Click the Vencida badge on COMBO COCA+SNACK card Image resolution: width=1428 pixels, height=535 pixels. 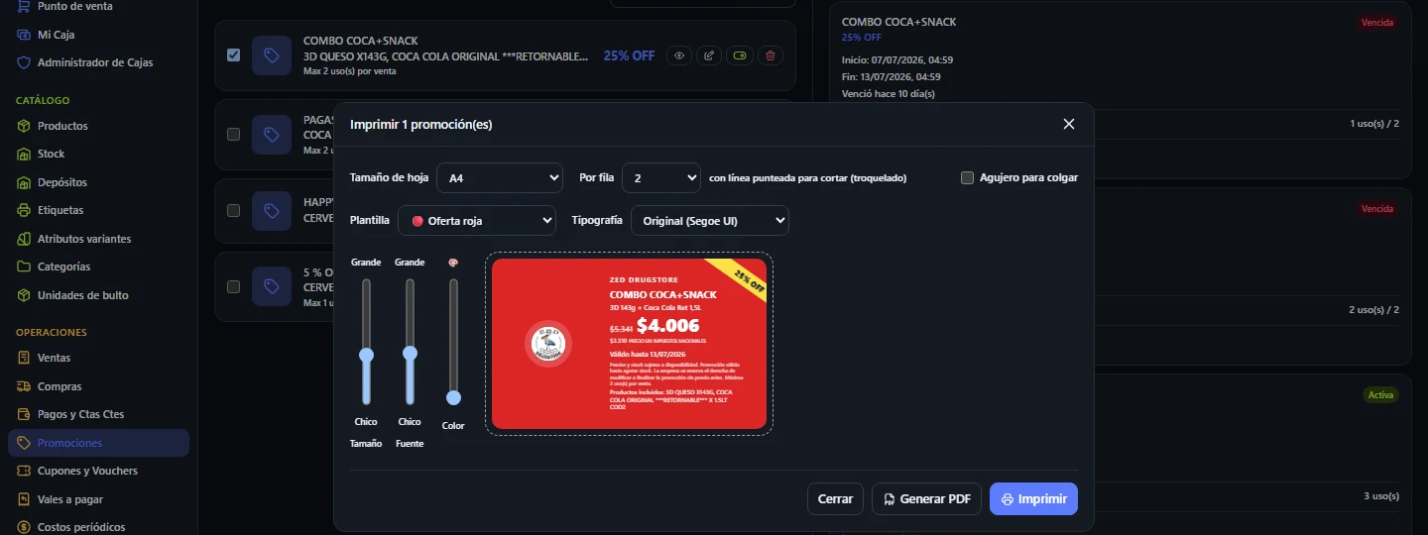[x=1377, y=22]
